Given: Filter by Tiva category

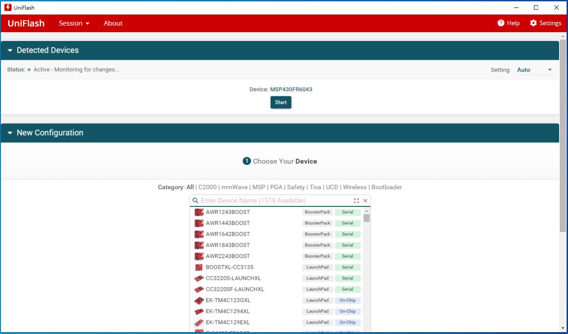Looking at the screenshot, I should pyautogui.click(x=316, y=187).
